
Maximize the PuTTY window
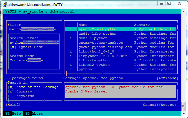[169, 3]
